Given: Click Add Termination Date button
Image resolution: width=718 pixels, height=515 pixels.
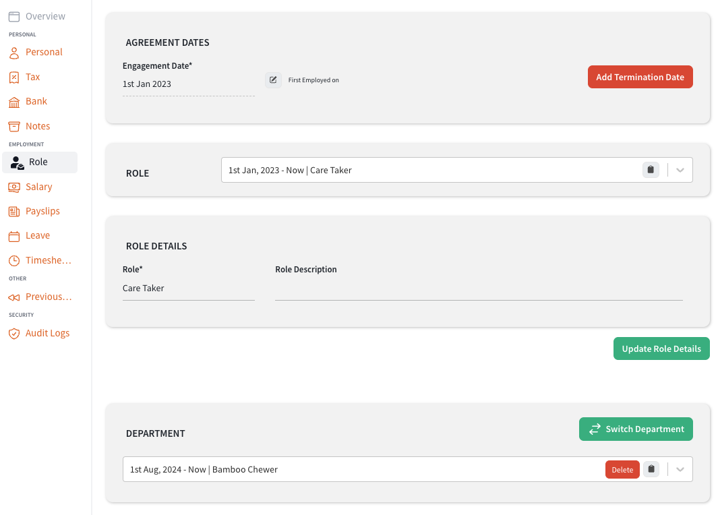Looking at the screenshot, I should [x=640, y=77].
